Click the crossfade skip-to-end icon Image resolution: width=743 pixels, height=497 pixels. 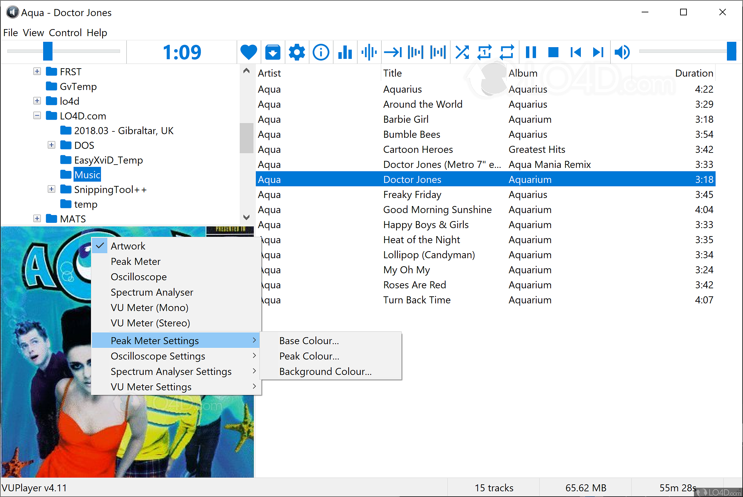click(393, 52)
